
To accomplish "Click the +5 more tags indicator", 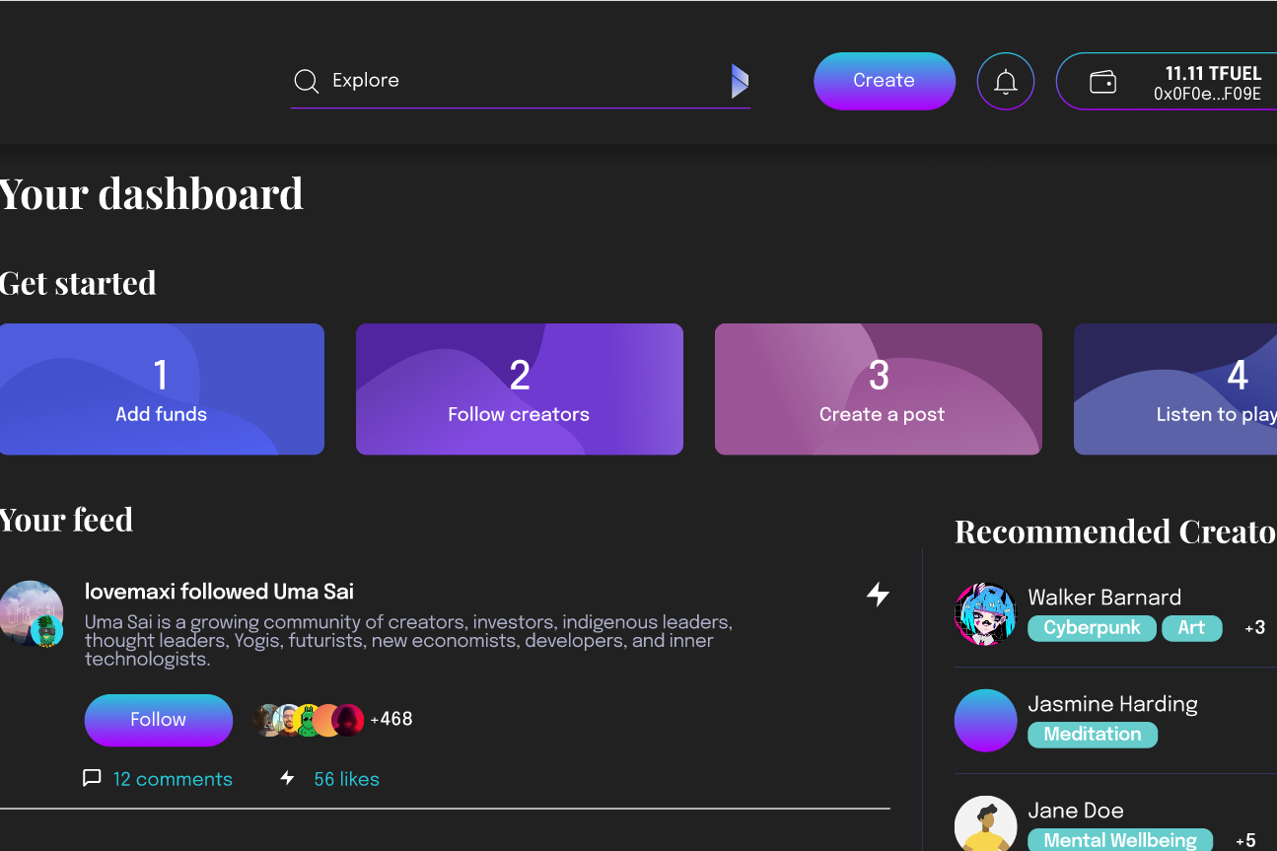I will click(1245, 841).
